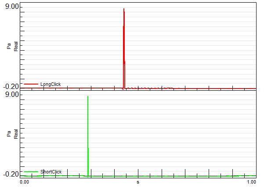264x188 pixels.
Task: Click the divider line between the two plots
Action: click(138, 90)
